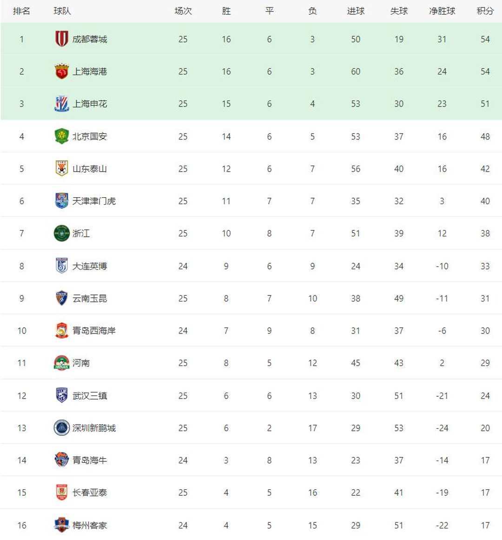Click the 场次 matches played column header
The width and height of the screenshot is (502, 540).
pyautogui.click(x=183, y=11)
